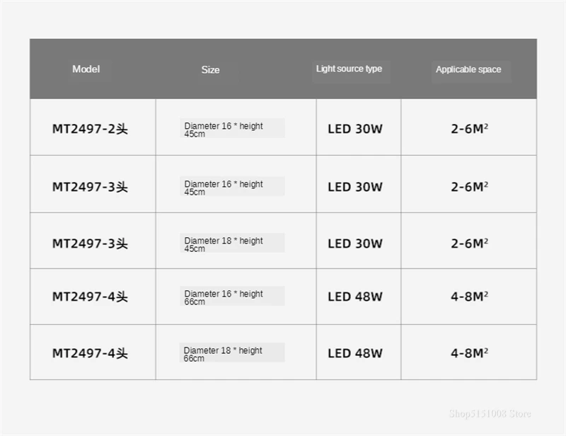Click LED 48W beside Diameter 18 height 66cm
The height and width of the screenshot is (436, 566).
pyautogui.click(x=355, y=353)
